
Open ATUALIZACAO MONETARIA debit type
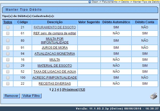tap(55, 54)
